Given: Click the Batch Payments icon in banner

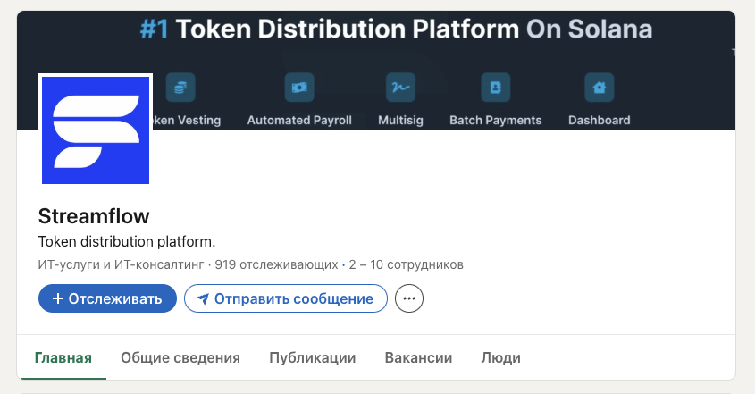Looking at the screenshot, I should coord(495,88).
